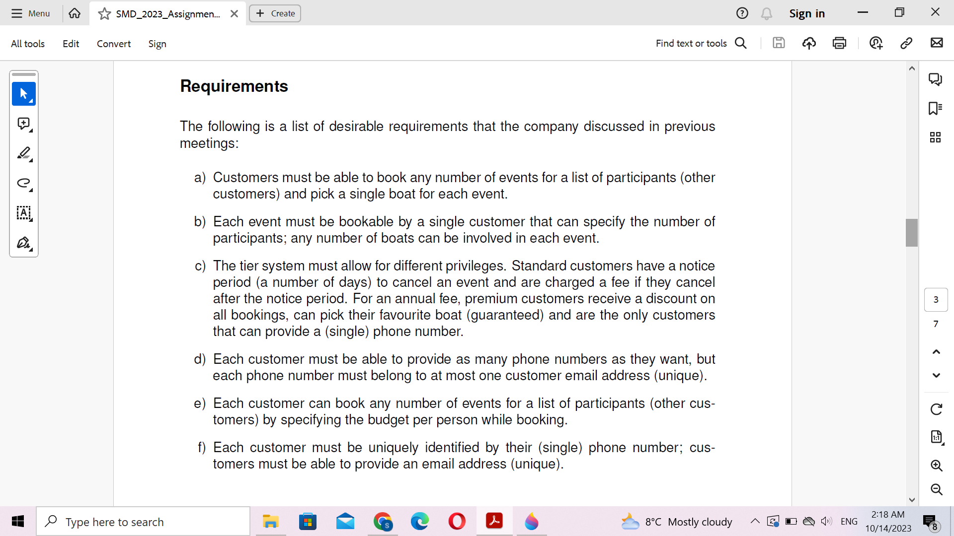
Task: Select the Draw freehand tool
Action: tap(23, 183)
